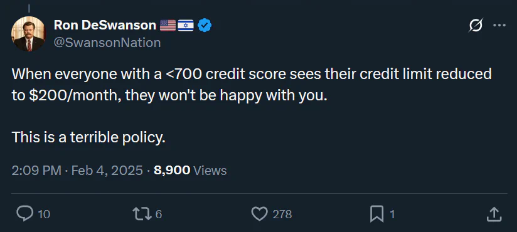This screenshot has height=232, width=517.
Task: Click the 278 likes count
Action: point(282,214)
